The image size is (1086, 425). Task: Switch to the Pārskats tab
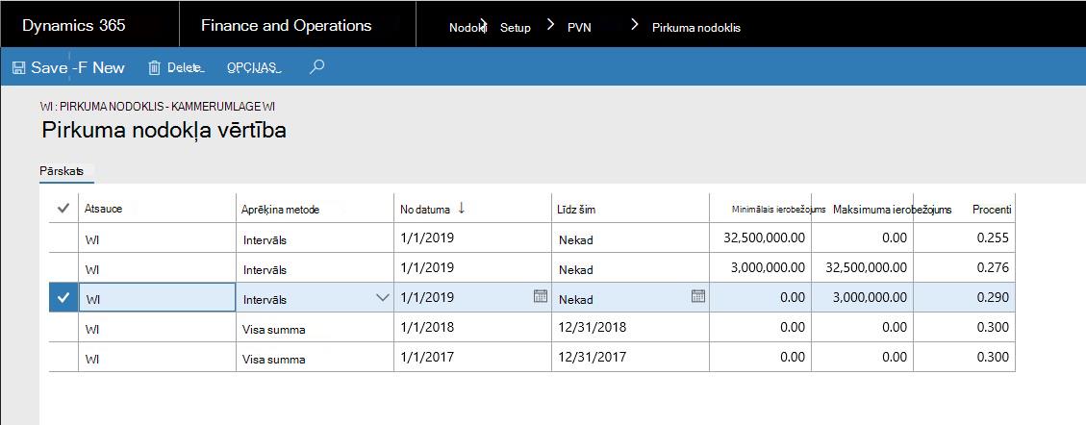pos(62,170)
